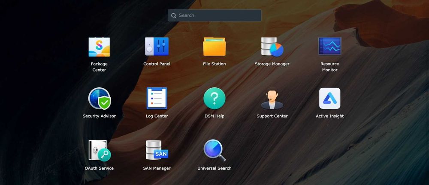
Task: Click the "Universal Search" label text
Action: click(214, 168)
